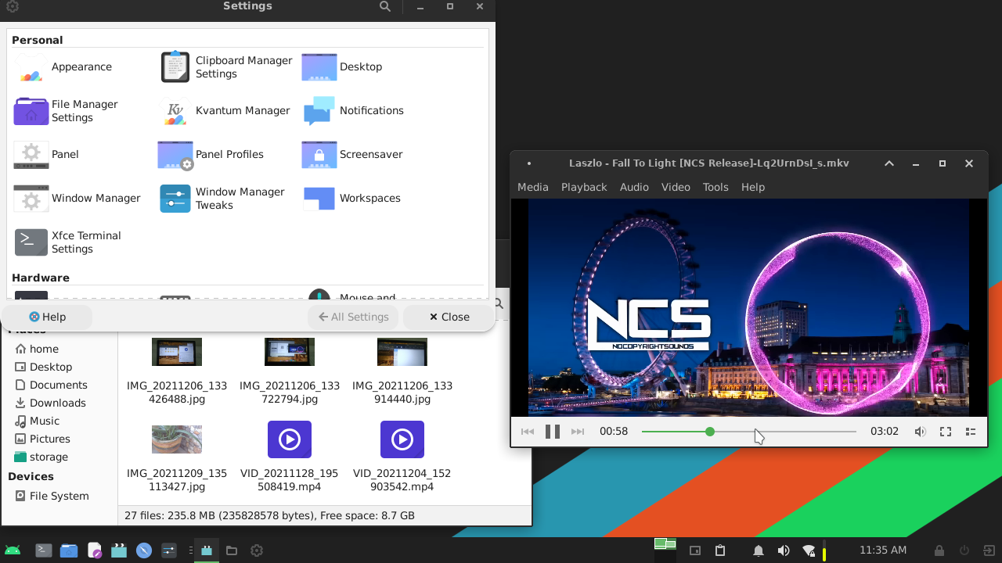
Task: Open Xfce Terminal Settings
Action: pos(68,242)
